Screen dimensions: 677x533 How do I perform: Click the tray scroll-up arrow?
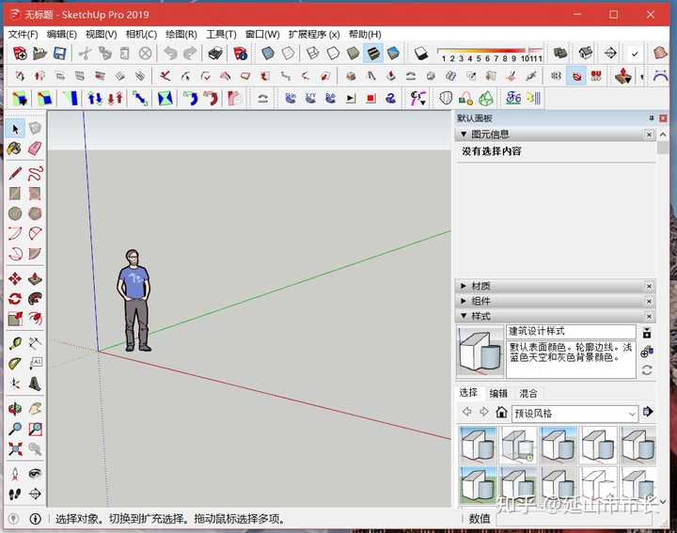(x=663, y=134)
